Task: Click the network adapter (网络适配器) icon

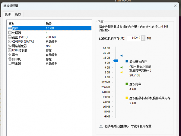Action: (x=10, y=46)
